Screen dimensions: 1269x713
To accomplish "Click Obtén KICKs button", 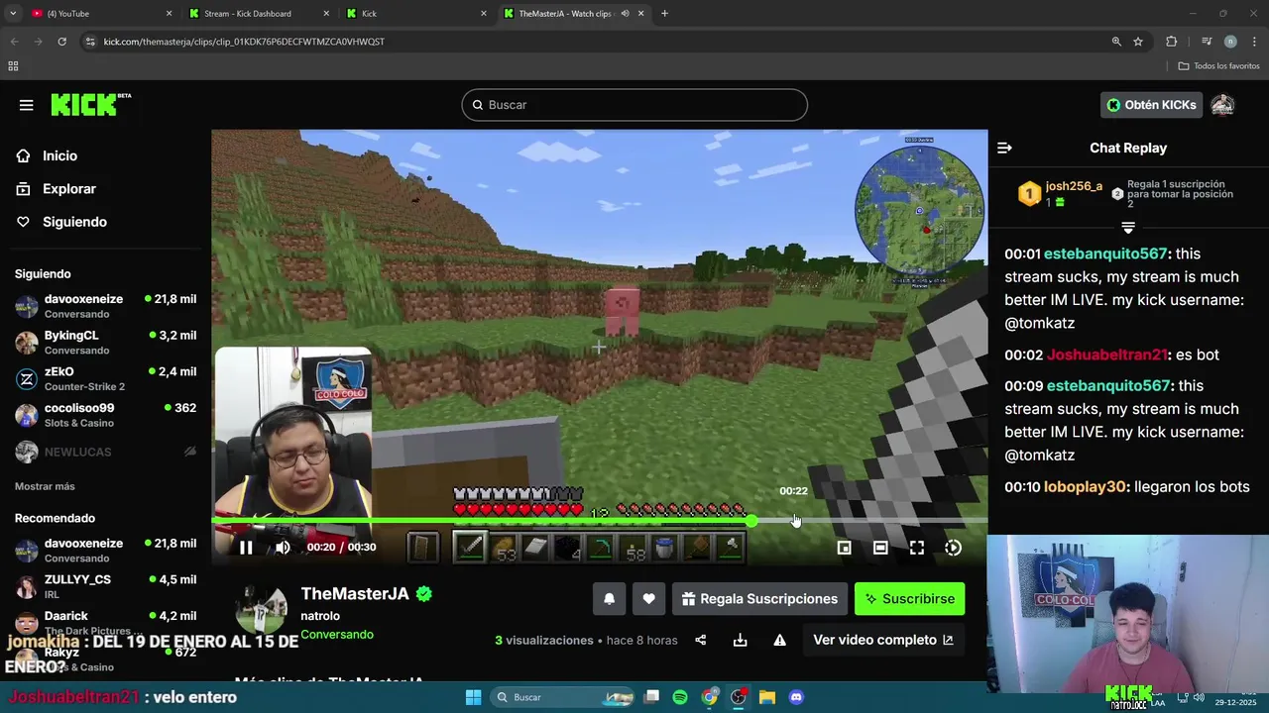I will 1151,105.
